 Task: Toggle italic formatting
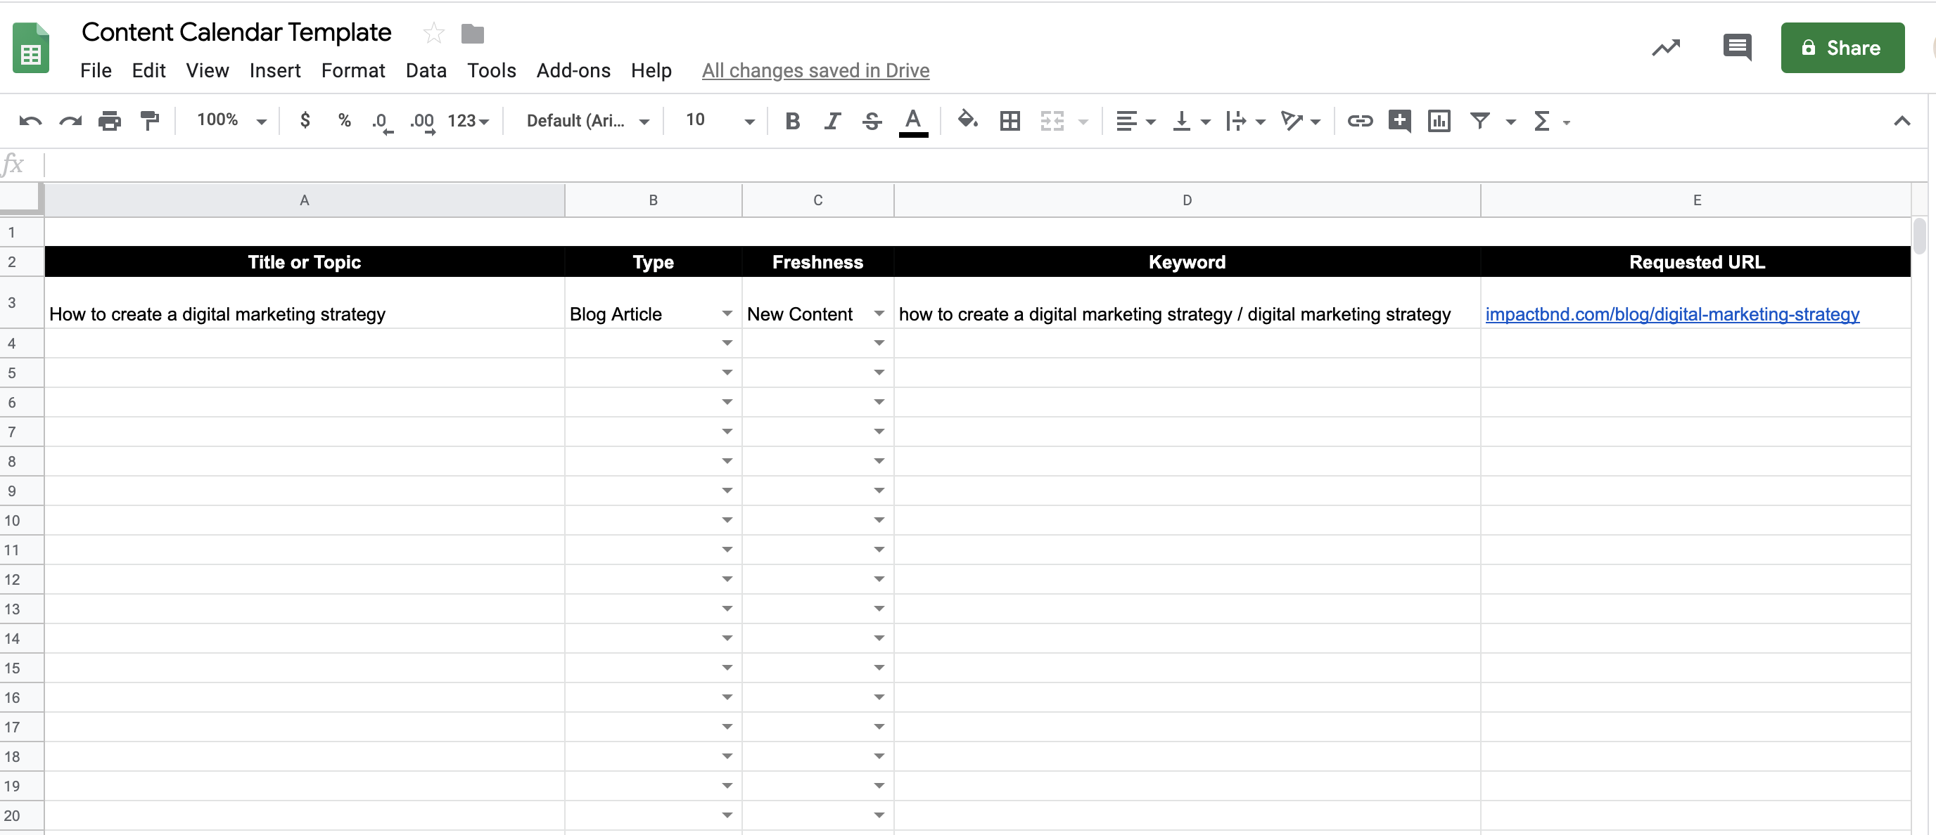coord(832,121)
